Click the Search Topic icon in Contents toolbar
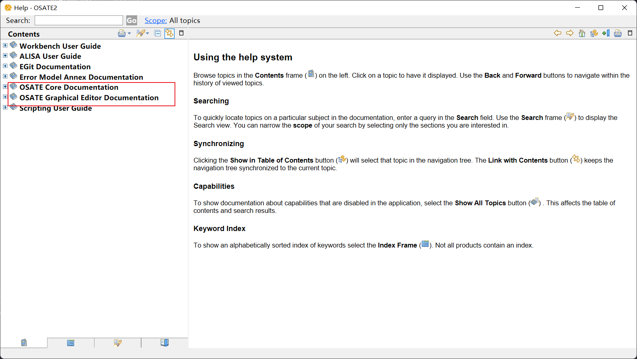This screenshot has height=359, width=637. tap(140, 33)
